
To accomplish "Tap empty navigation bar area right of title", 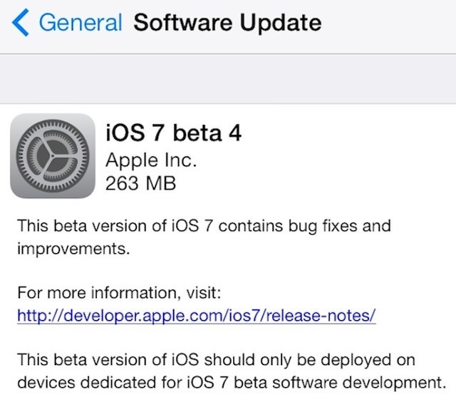I will pyautogui.click(x=388, y=24).
